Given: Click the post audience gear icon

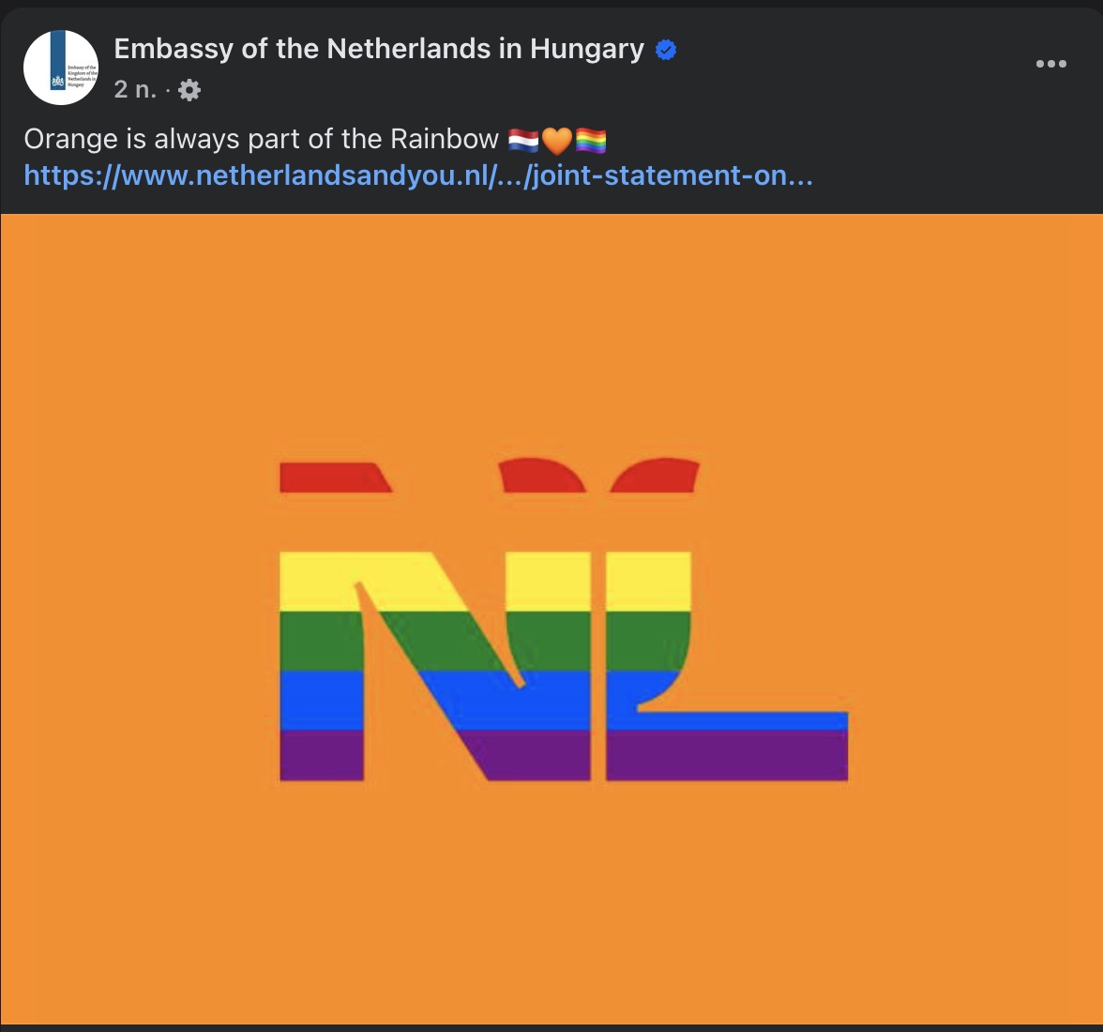Looking at the screenshot, I should coord(189,90).
